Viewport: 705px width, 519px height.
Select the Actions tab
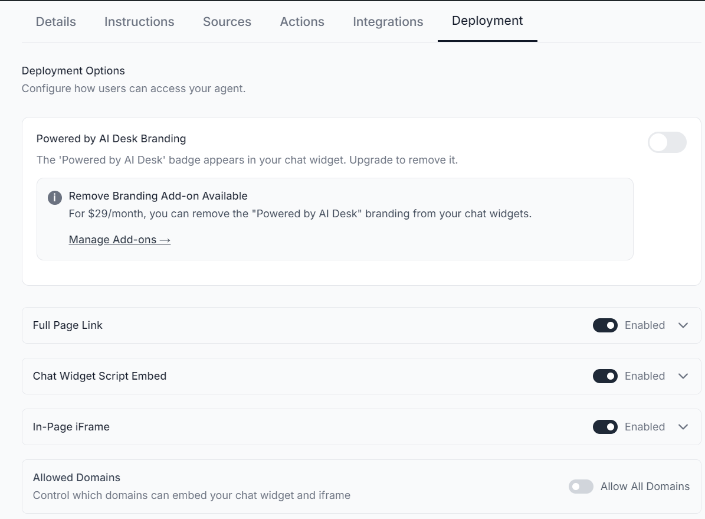pos(302,21)
